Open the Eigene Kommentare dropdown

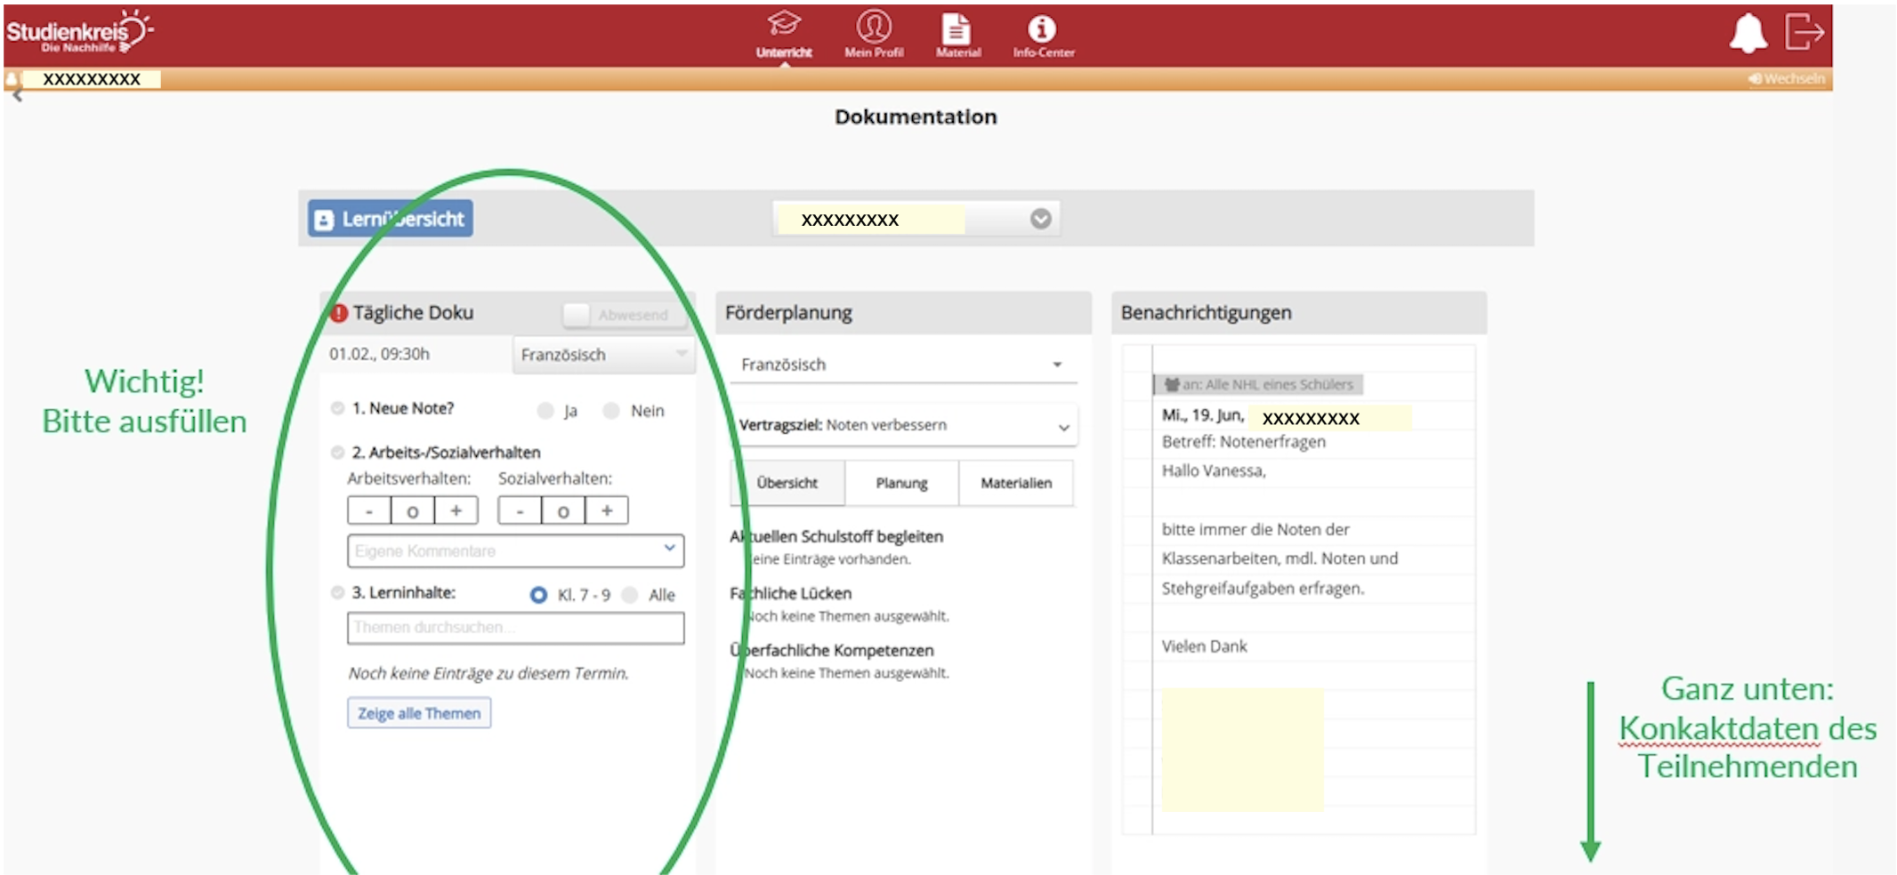(515, 550)
